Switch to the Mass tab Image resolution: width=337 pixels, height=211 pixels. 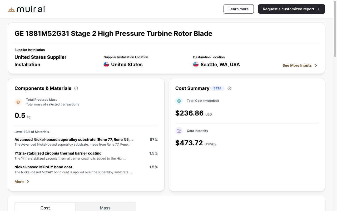pyautogui.click(x=105, y=208)
